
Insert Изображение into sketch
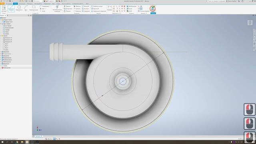tap(132, 6)
